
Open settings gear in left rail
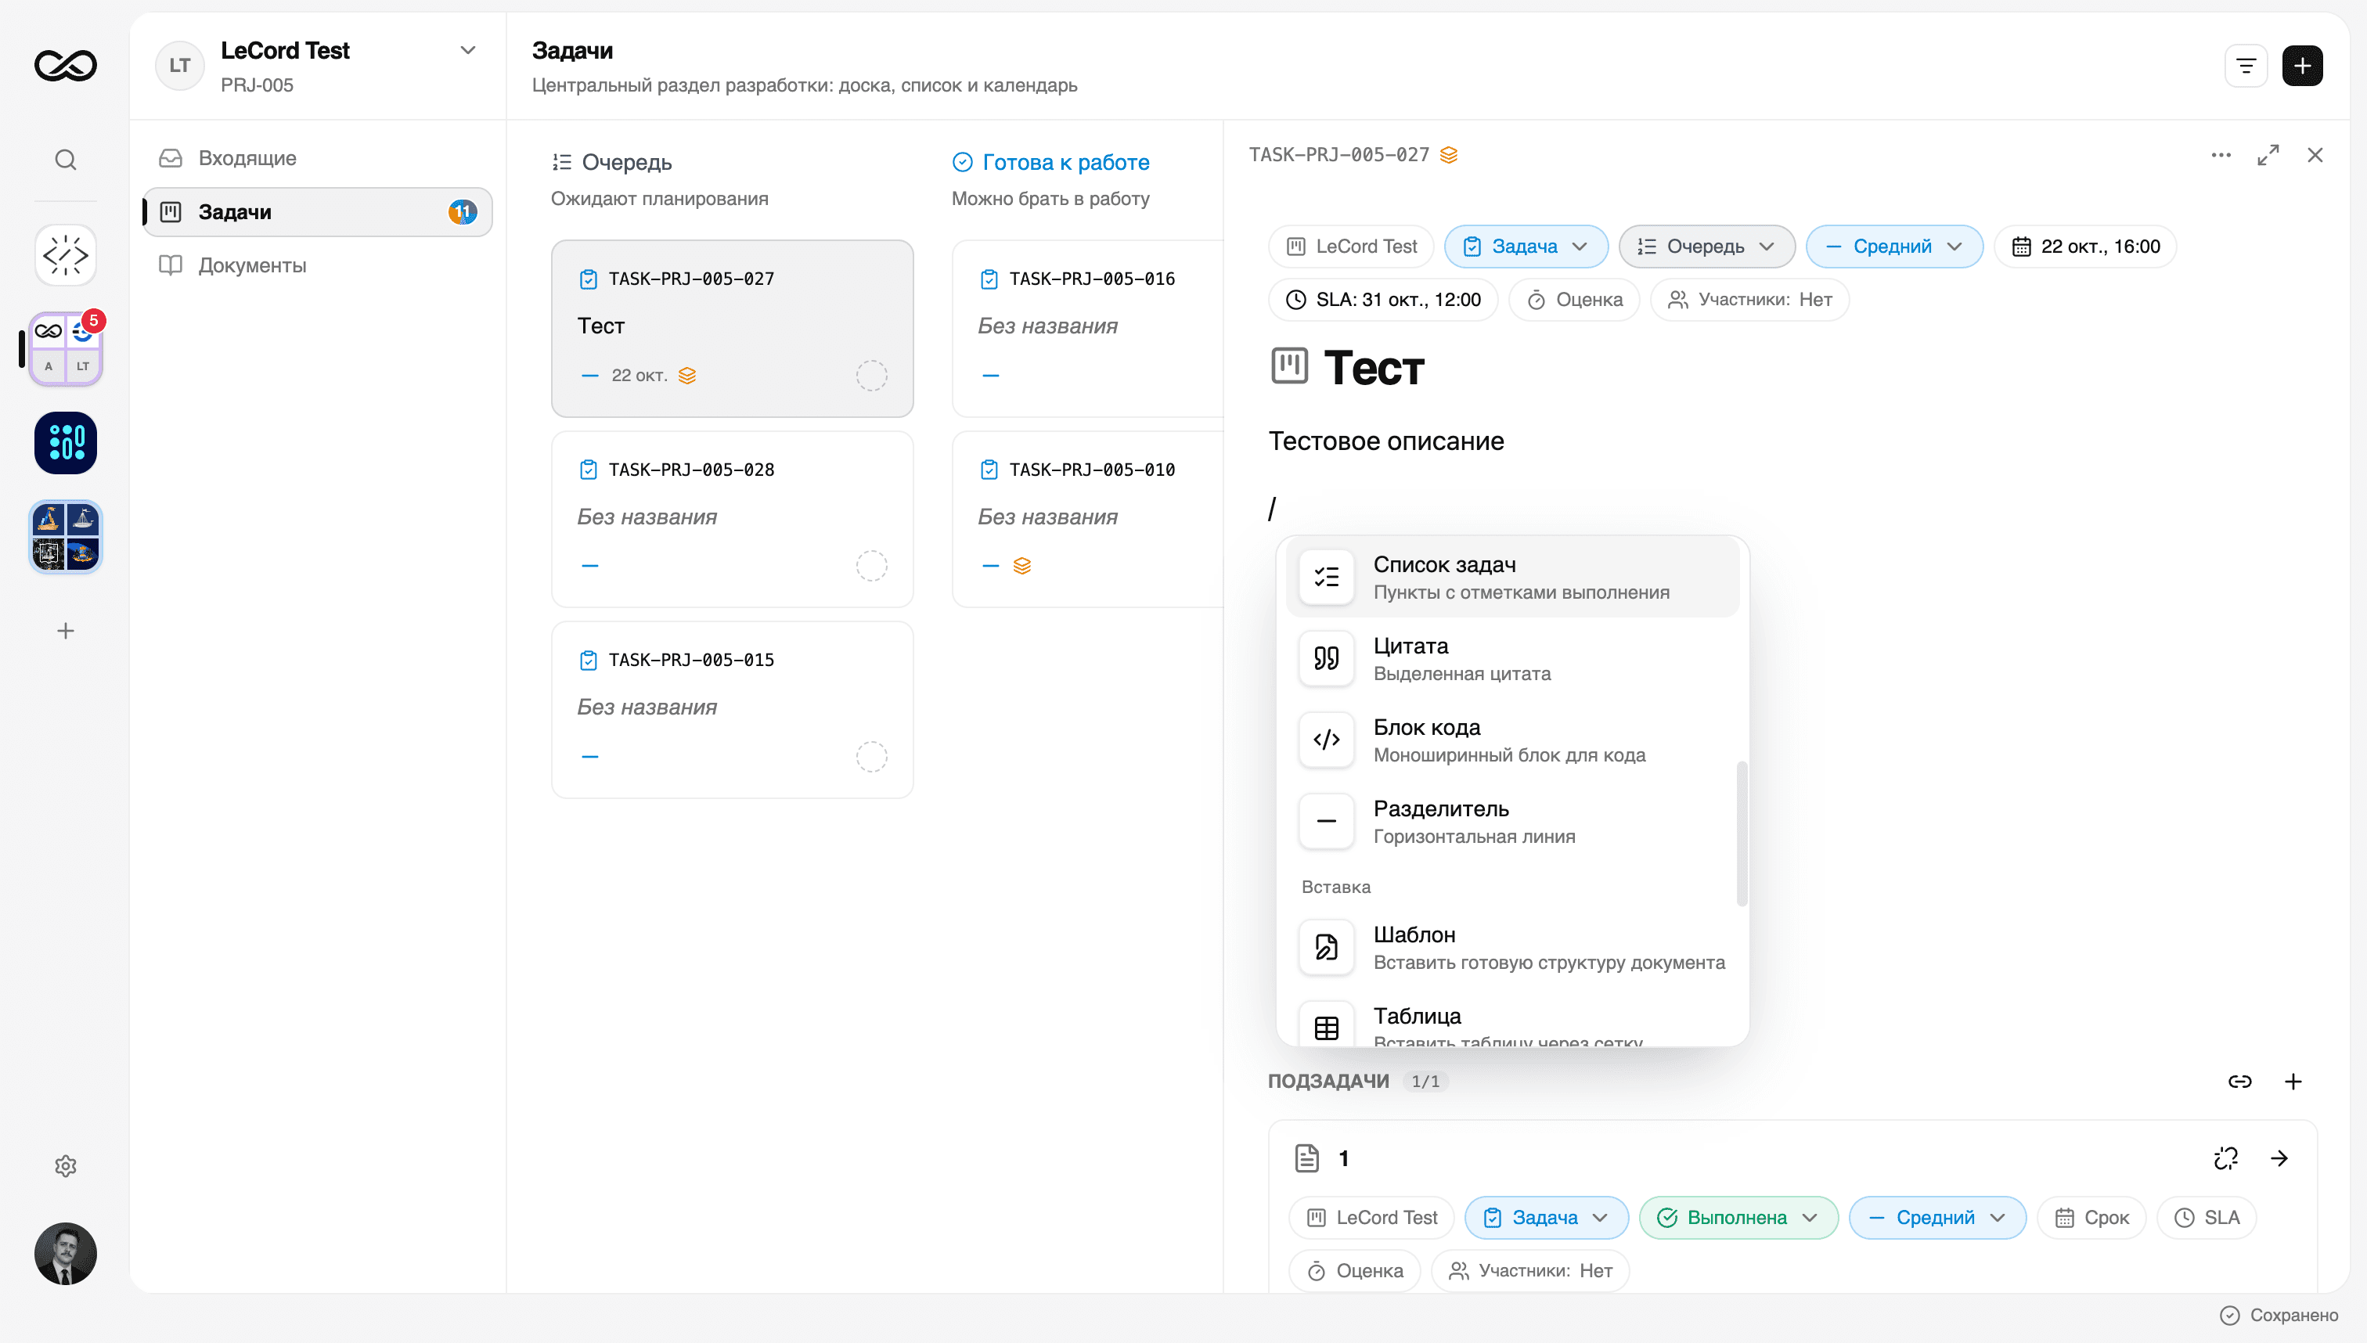coord(66,1166)
